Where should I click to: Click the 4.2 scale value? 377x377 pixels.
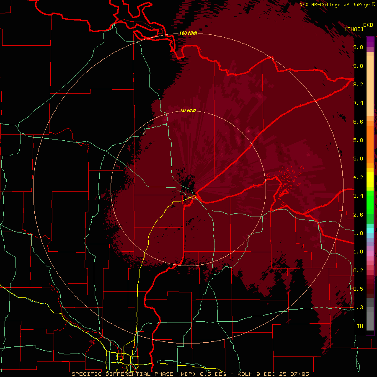point(358,178)
